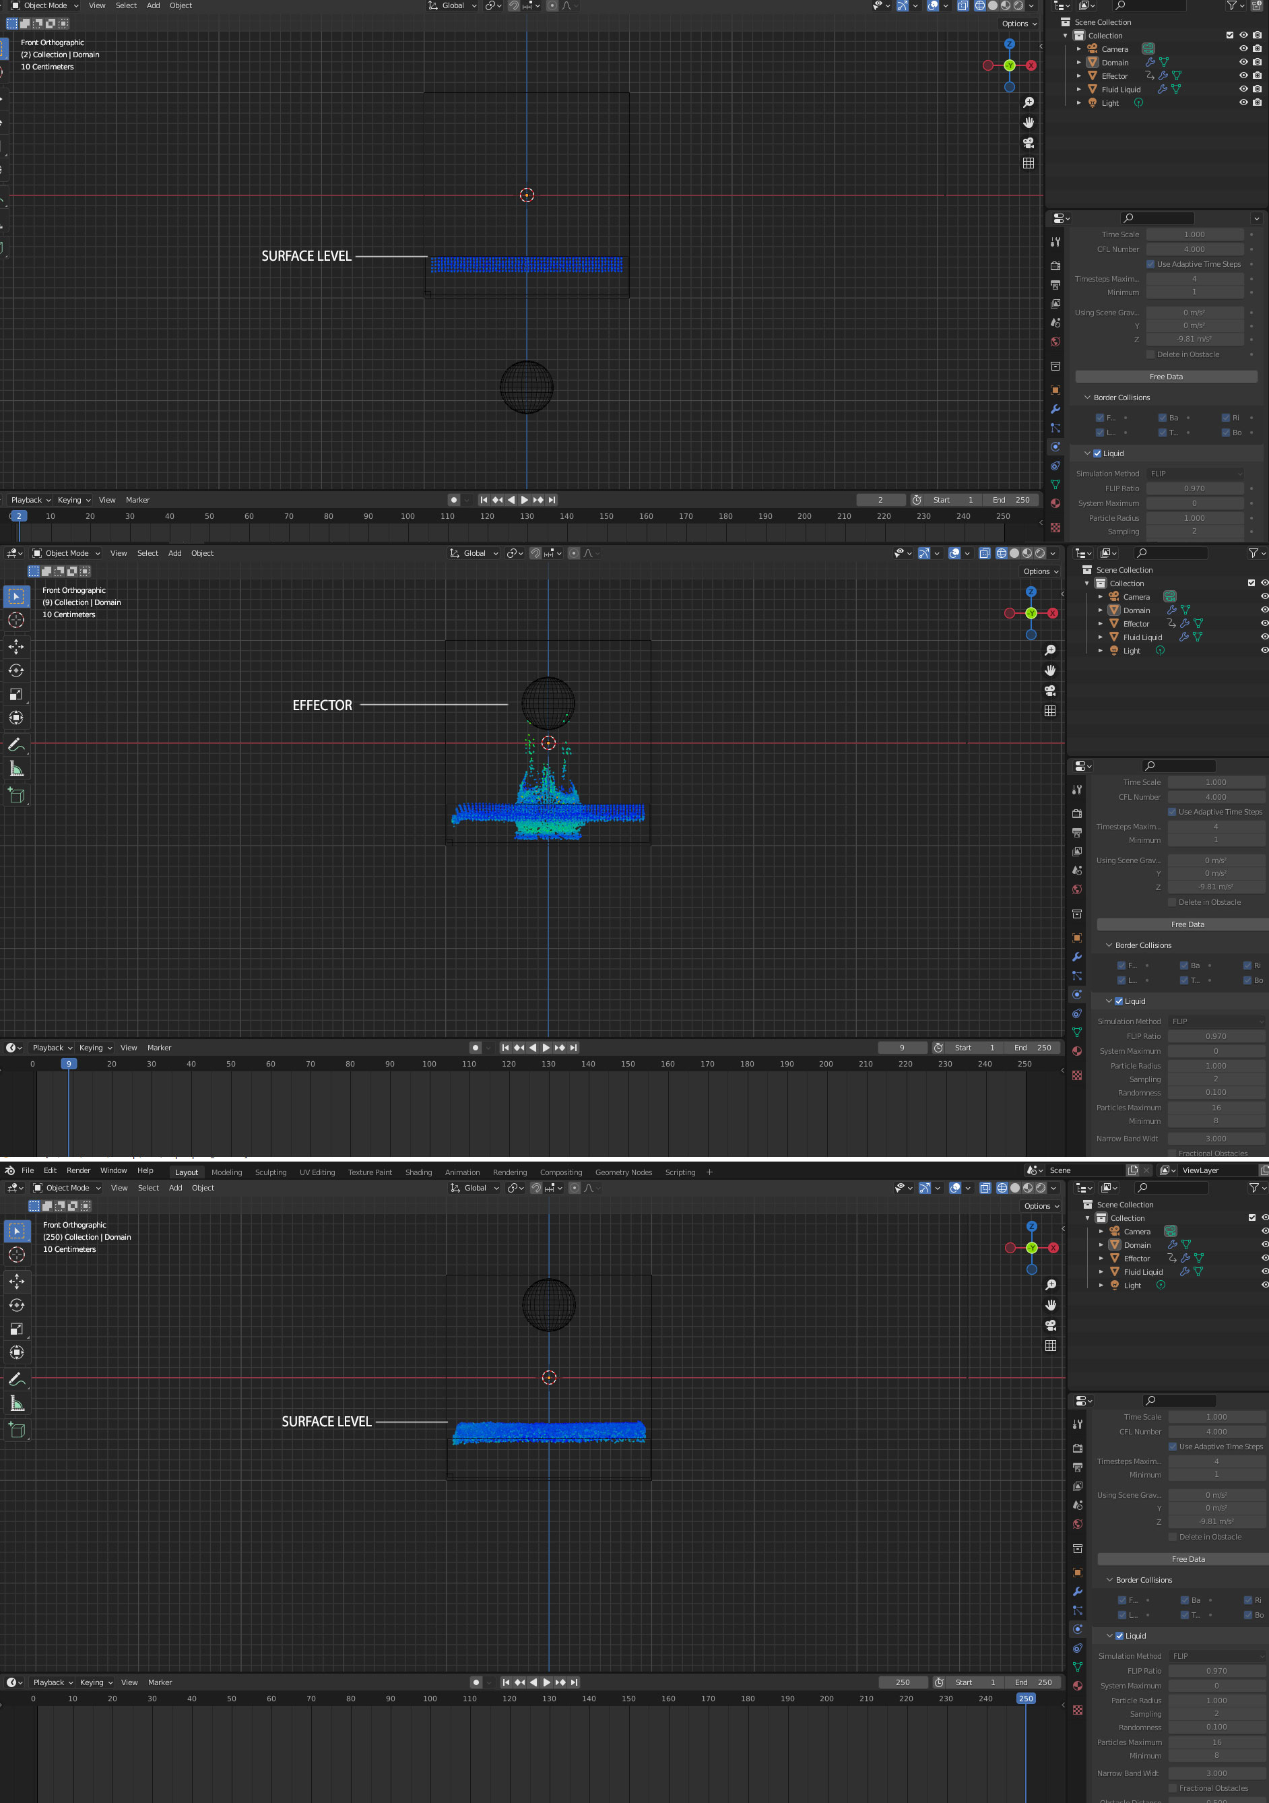This screenshot has height=1803, width=1269.
Task: Jump to end frame in frame 250 timeline
Action: tap(574, 1682)
